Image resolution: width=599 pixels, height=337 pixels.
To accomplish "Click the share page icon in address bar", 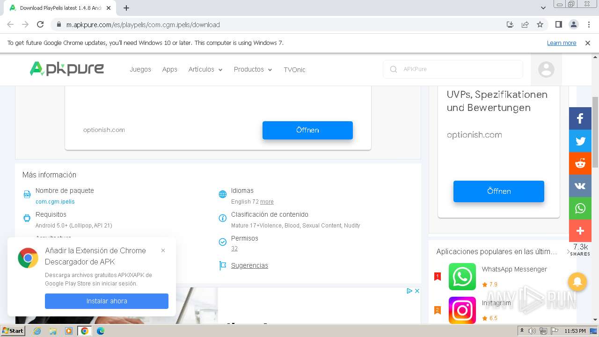I will (525, 24).
